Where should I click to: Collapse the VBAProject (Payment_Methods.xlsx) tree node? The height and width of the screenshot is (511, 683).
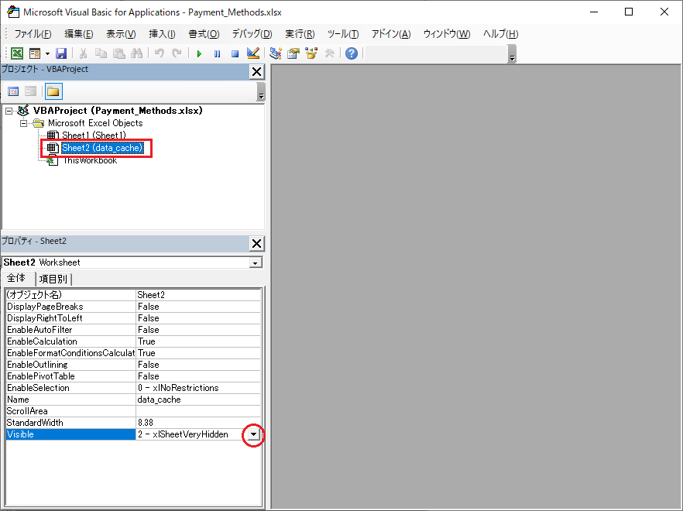click(9, 111)
